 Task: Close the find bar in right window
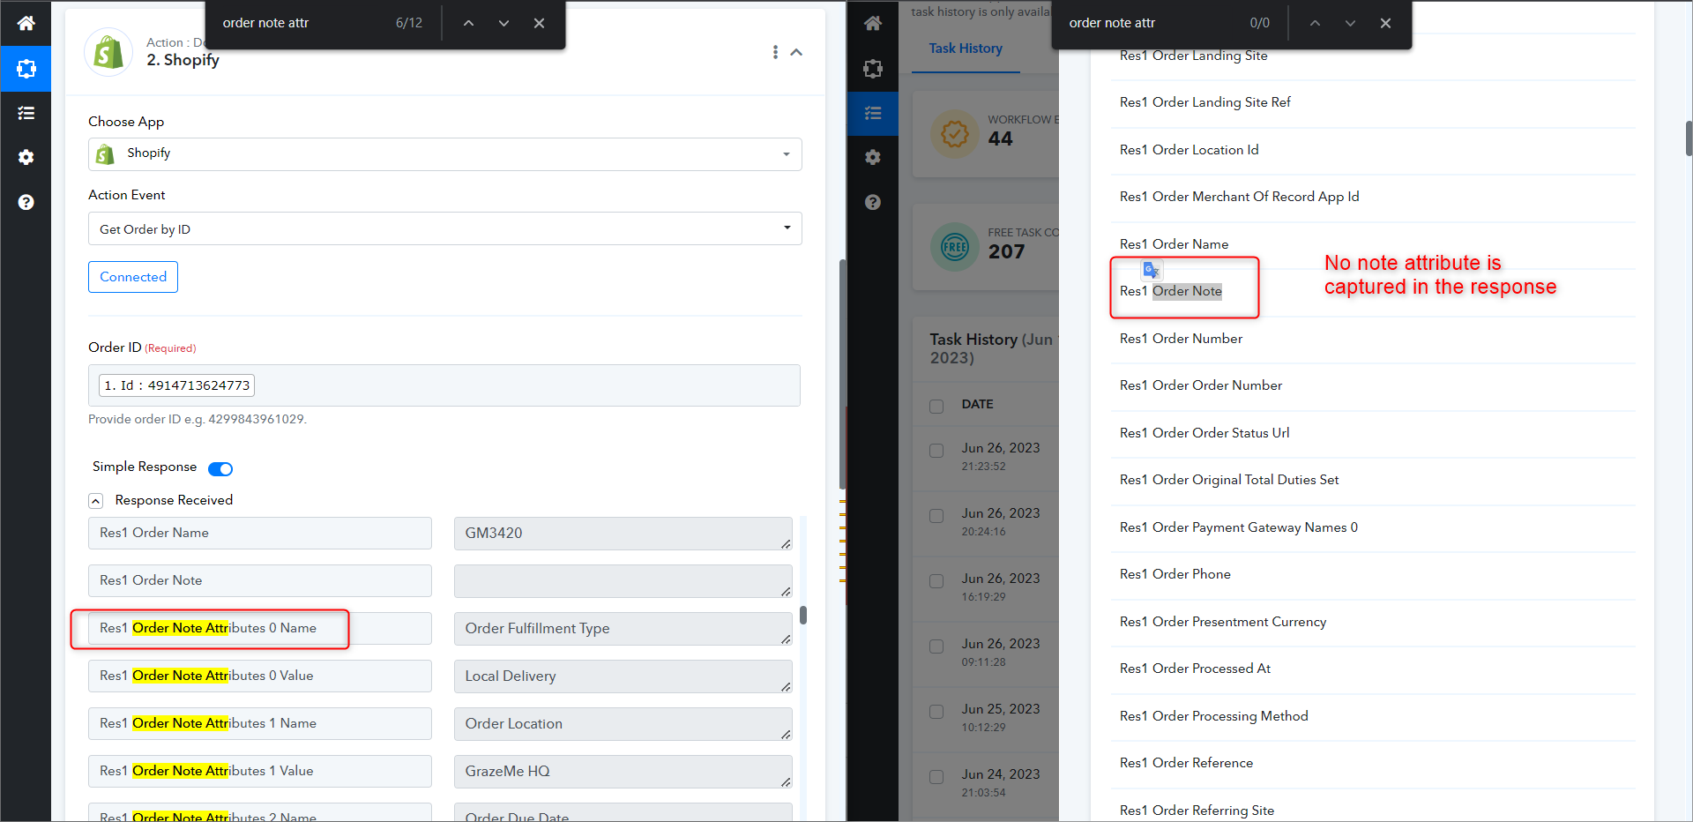tap(1385, 23)
